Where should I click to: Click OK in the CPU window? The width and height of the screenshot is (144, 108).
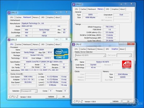[x=64, y=97]
